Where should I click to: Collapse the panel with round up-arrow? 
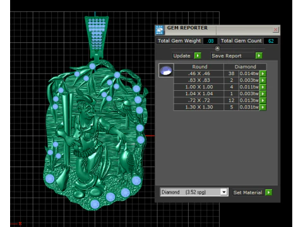[x=217, y=49]
